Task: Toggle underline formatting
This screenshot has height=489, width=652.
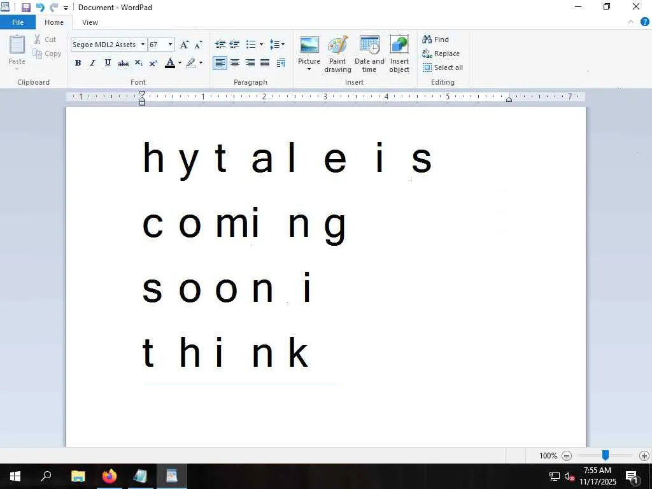Action: coord(108,63)
